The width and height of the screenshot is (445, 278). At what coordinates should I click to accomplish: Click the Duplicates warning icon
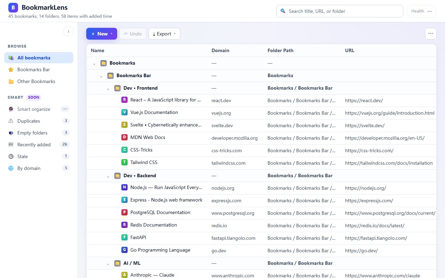click(x=11, y=121)
